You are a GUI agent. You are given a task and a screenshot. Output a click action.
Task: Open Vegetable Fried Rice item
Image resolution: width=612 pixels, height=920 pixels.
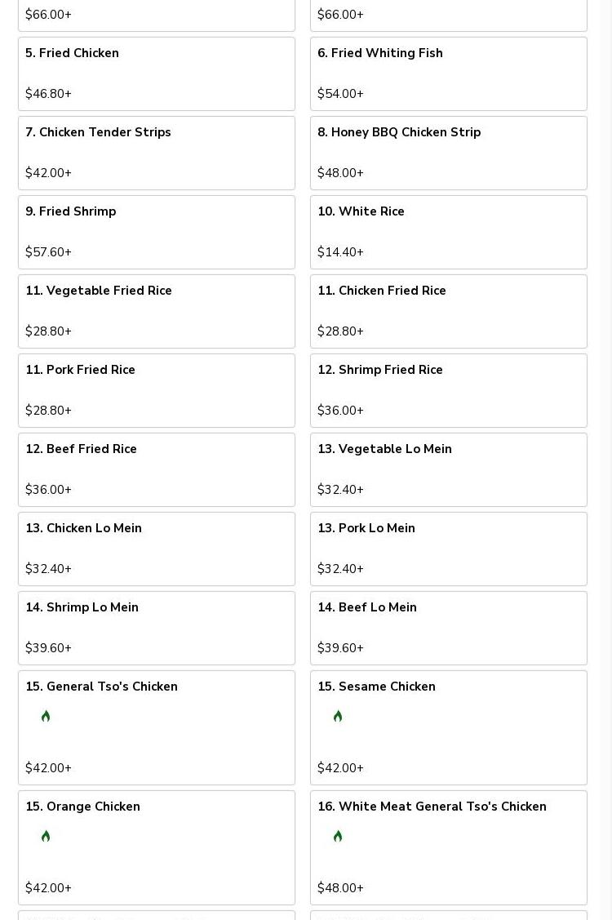[157, 312]
